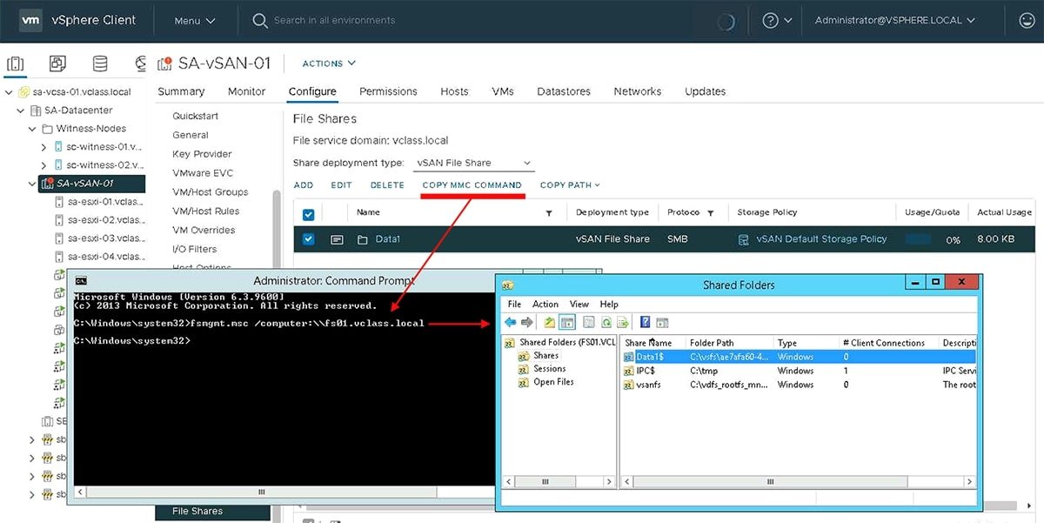Toggle the select-all checkbox in shares table
This screenshot has height=523, width=1044.
307,211
